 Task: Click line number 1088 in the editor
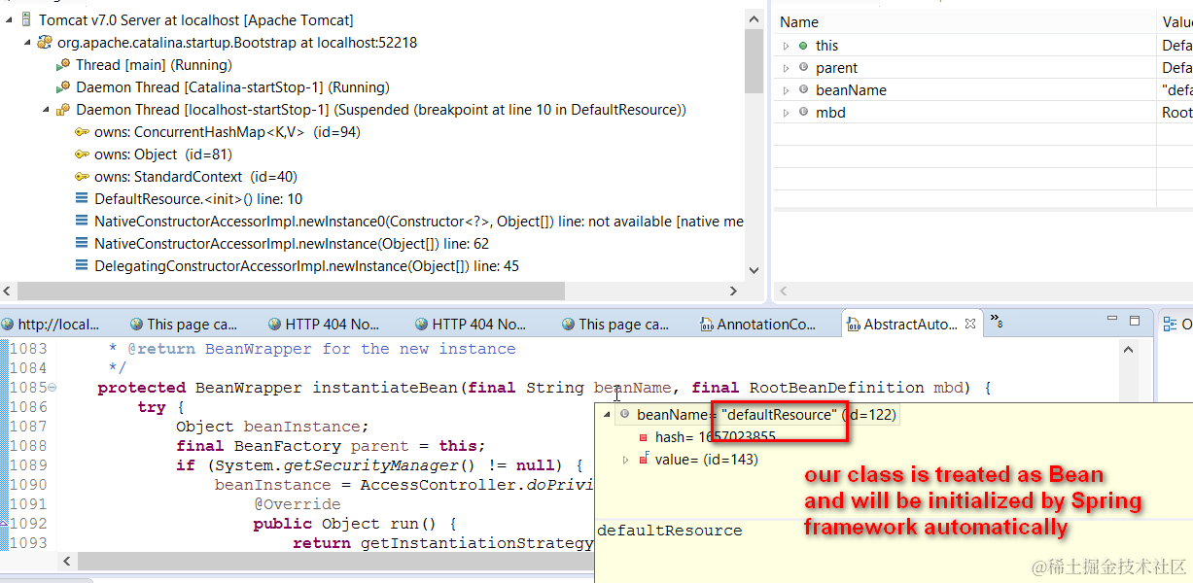28,446
